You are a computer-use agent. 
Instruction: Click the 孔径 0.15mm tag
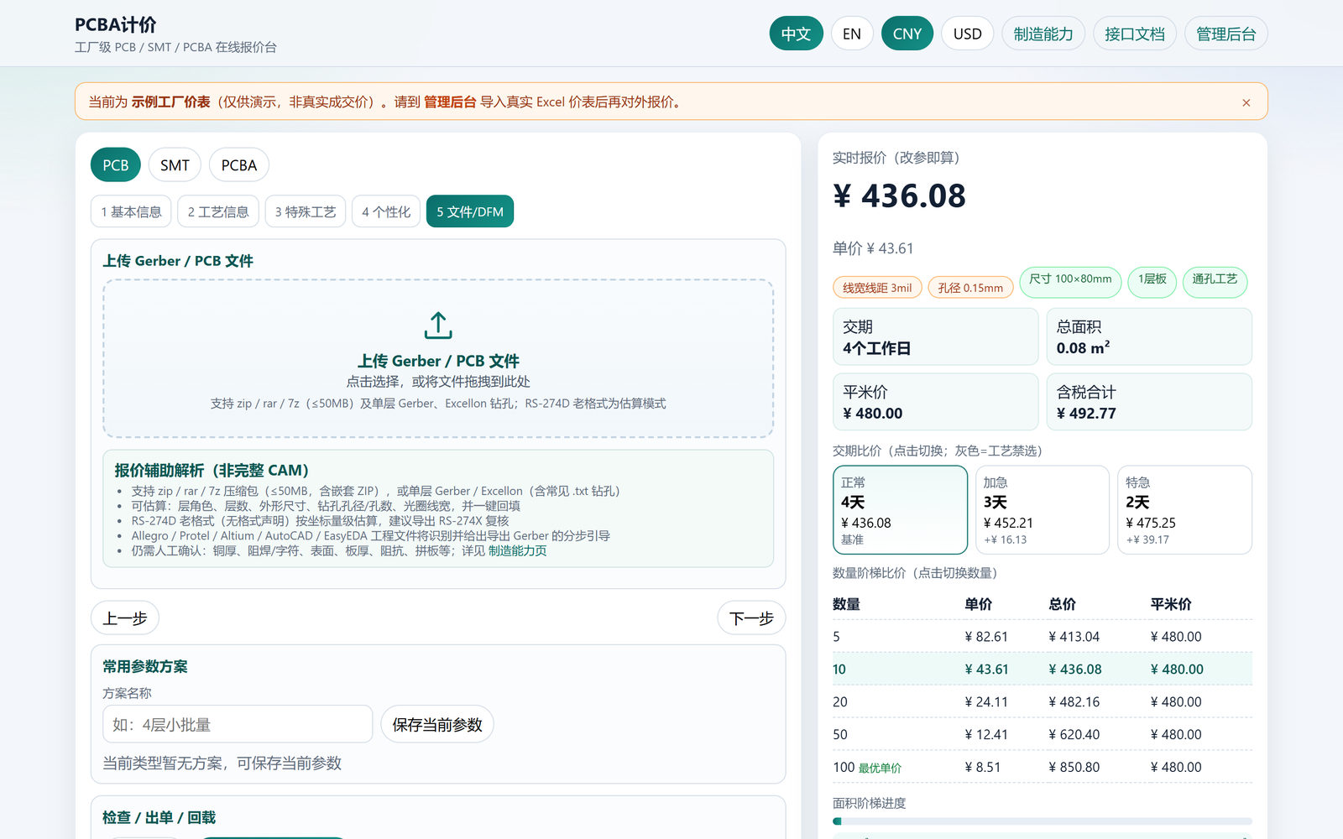[x=970, y=288]
